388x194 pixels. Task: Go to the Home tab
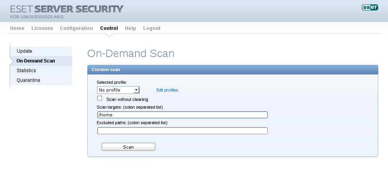17,28
